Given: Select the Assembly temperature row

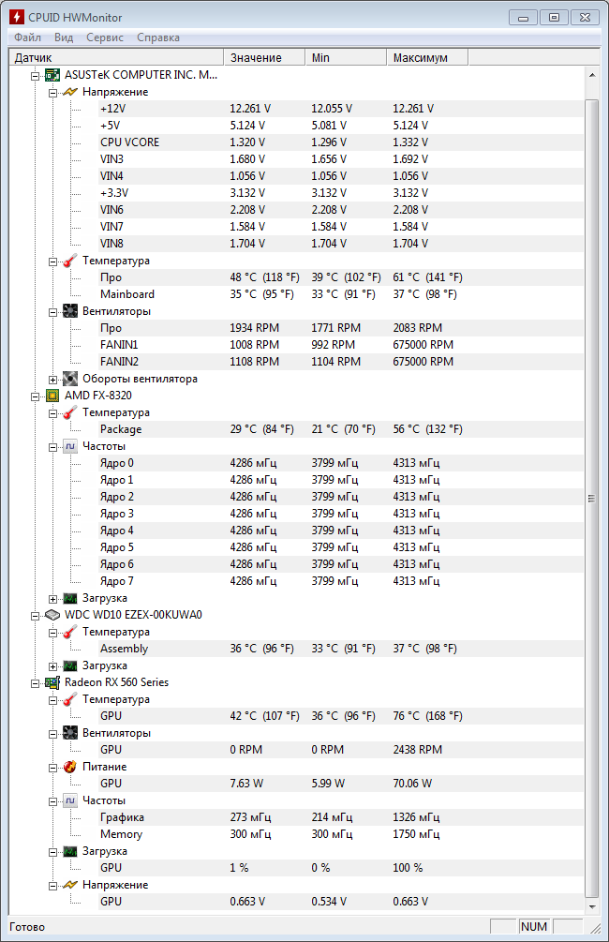Looking at the screenshot, I should coord(340,649).
